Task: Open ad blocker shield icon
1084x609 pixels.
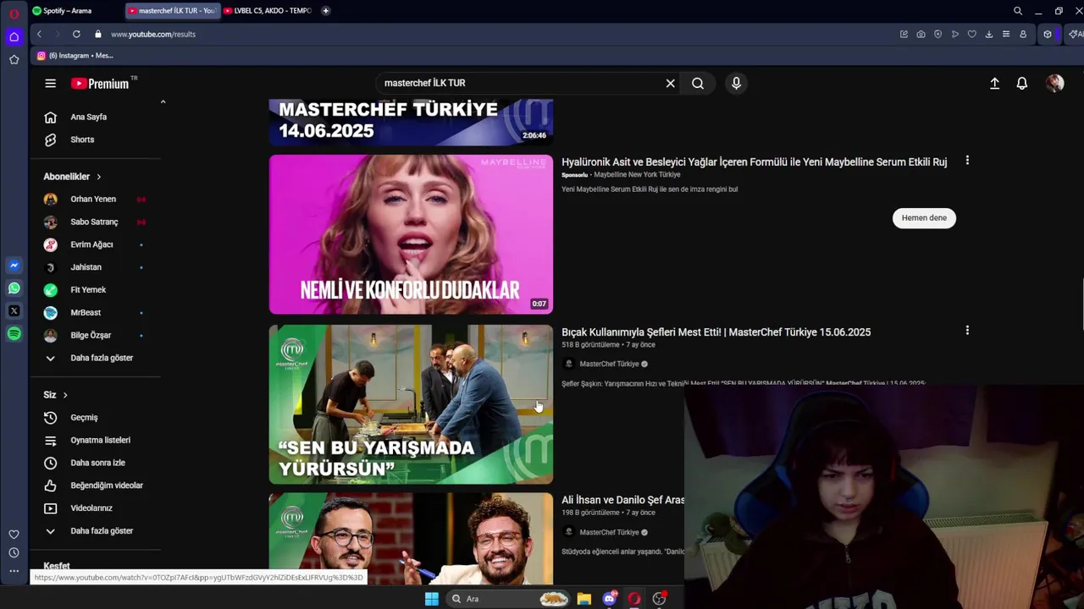Action: click(937, 34)
